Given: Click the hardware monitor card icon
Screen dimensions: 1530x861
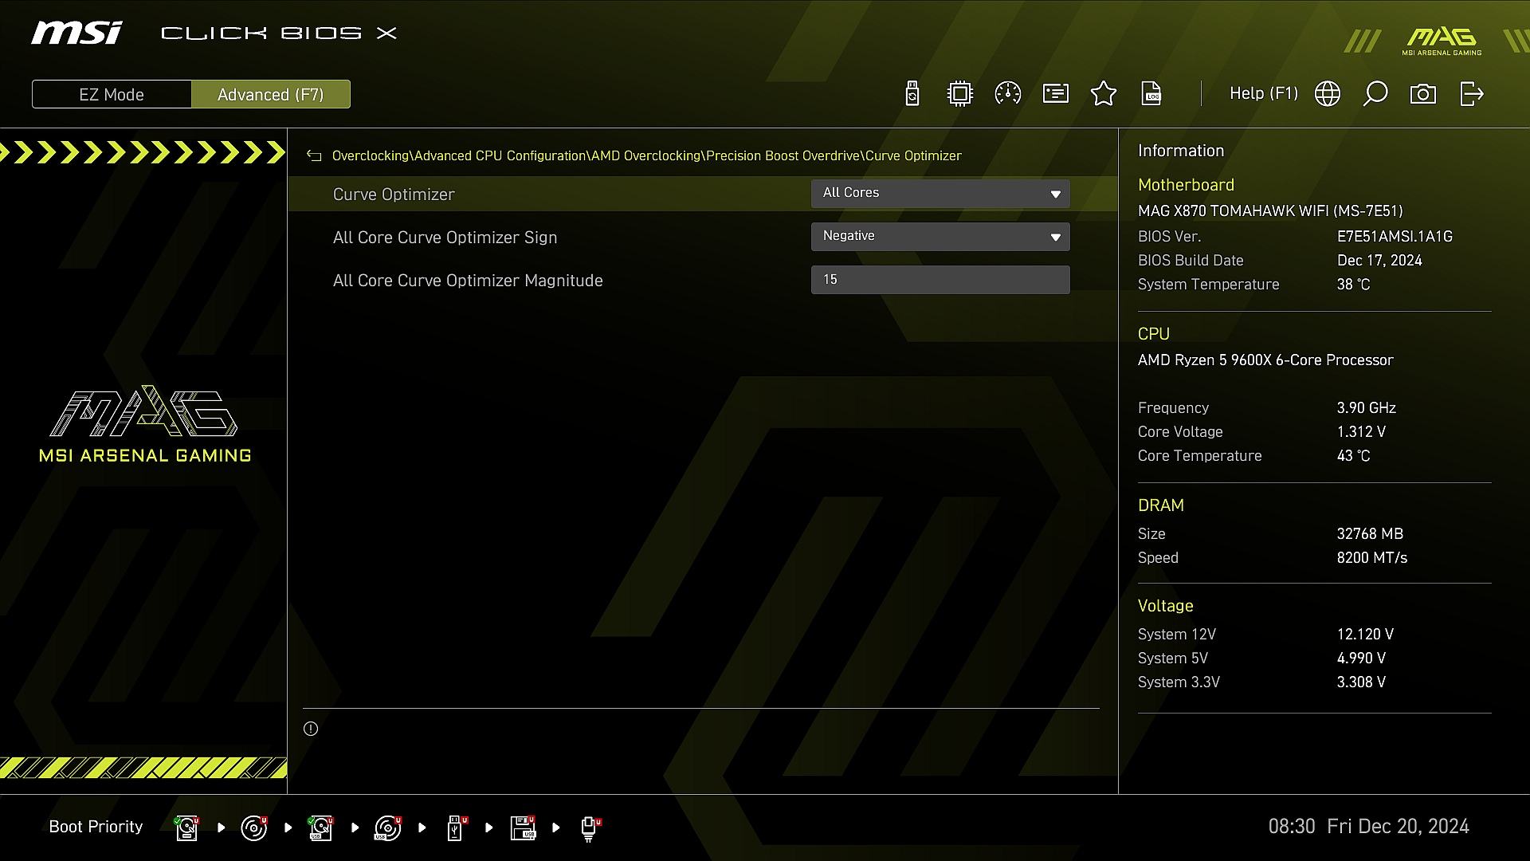Looking at the screenshot, I should pyautogui.click(x=1056, y=94).
